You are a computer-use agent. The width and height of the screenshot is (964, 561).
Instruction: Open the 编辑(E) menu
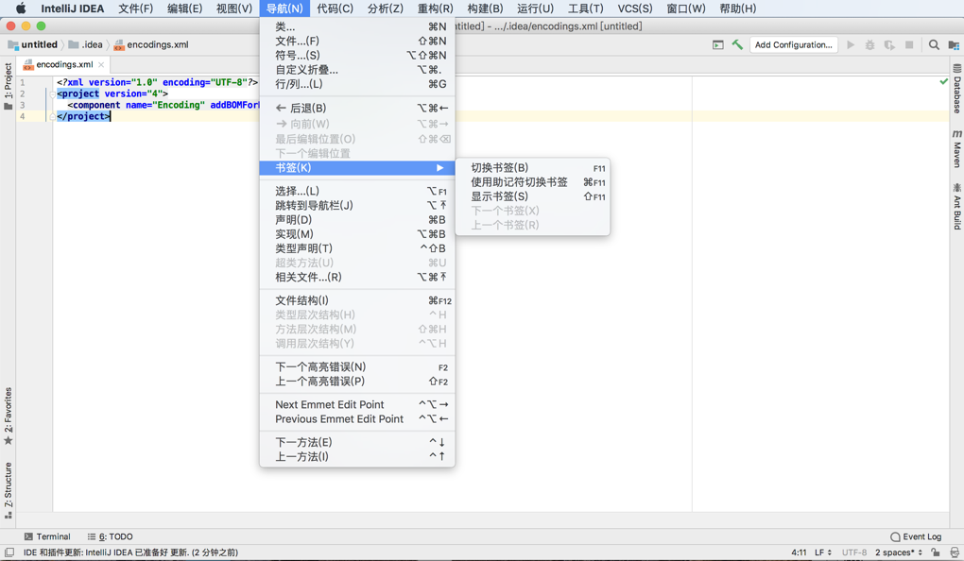click(x=184, y=8)
